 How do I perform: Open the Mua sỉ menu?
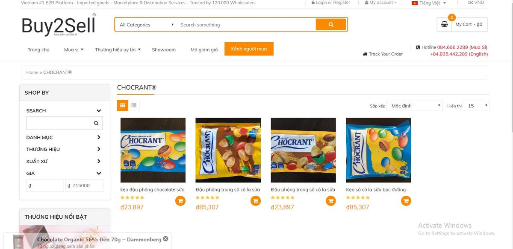pyautogui.click(x=74, y=49)
